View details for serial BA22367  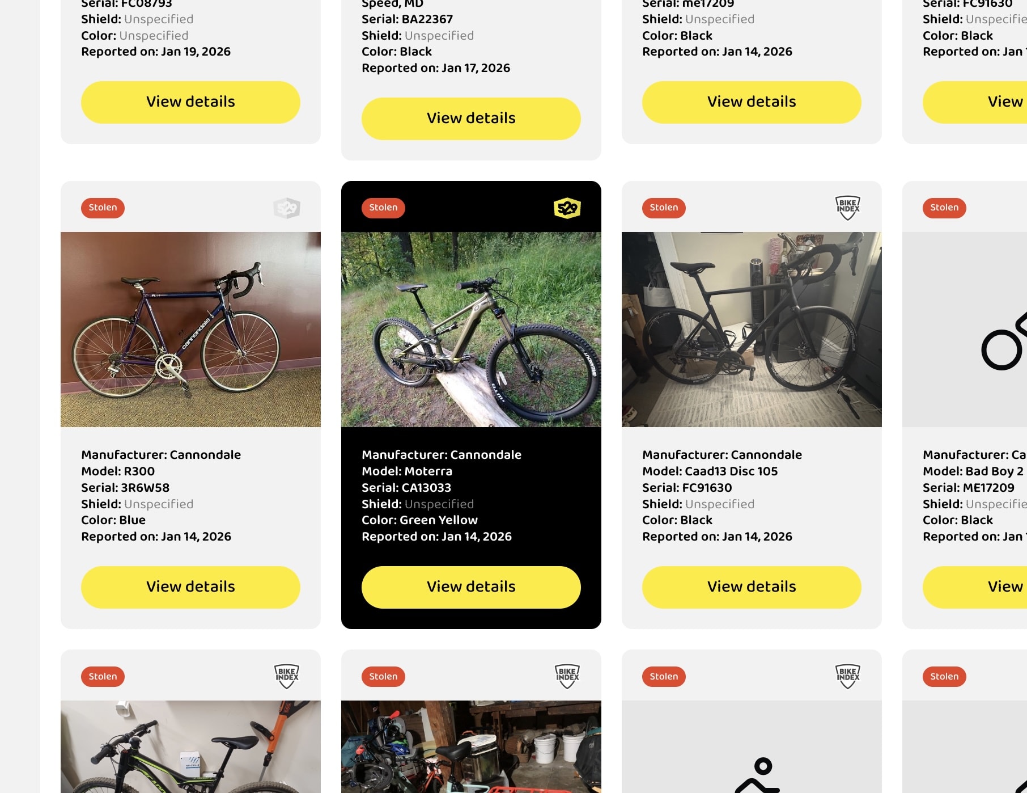tap(470, 118)
